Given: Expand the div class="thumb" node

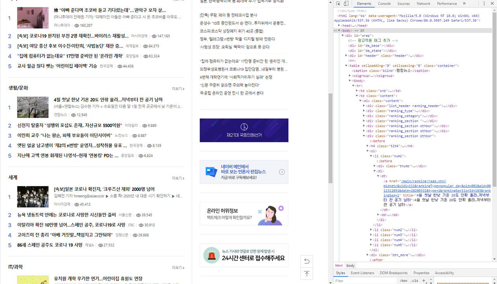Looking at the screenshot, I should pyautogui.click(x=374, y=166).
